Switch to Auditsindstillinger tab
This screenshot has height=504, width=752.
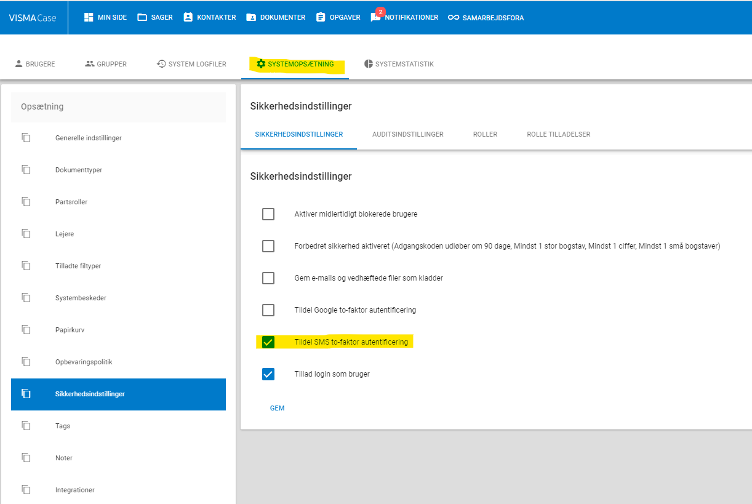[408, 134]
